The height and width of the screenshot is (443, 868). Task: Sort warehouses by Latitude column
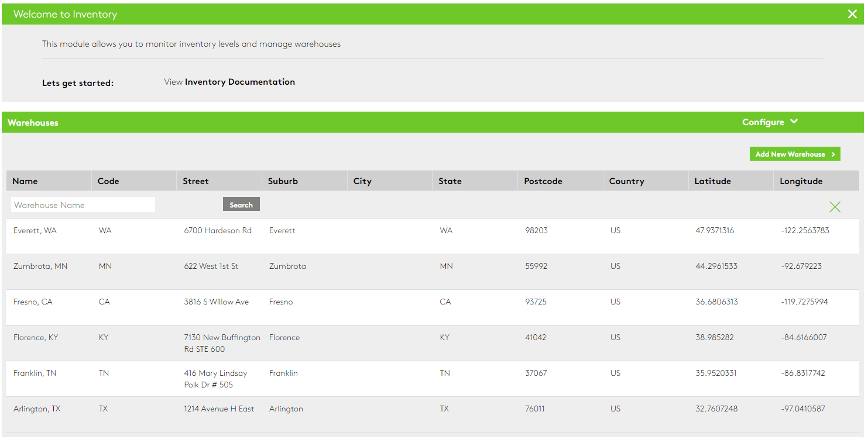[x=712, y=181]
